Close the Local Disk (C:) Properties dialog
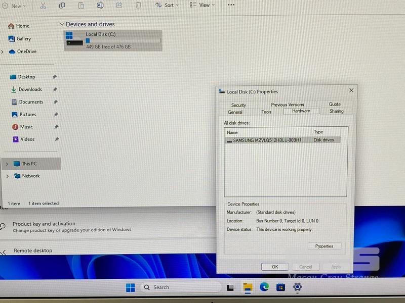Screen dimensions: 405x303 coord(351,90)
